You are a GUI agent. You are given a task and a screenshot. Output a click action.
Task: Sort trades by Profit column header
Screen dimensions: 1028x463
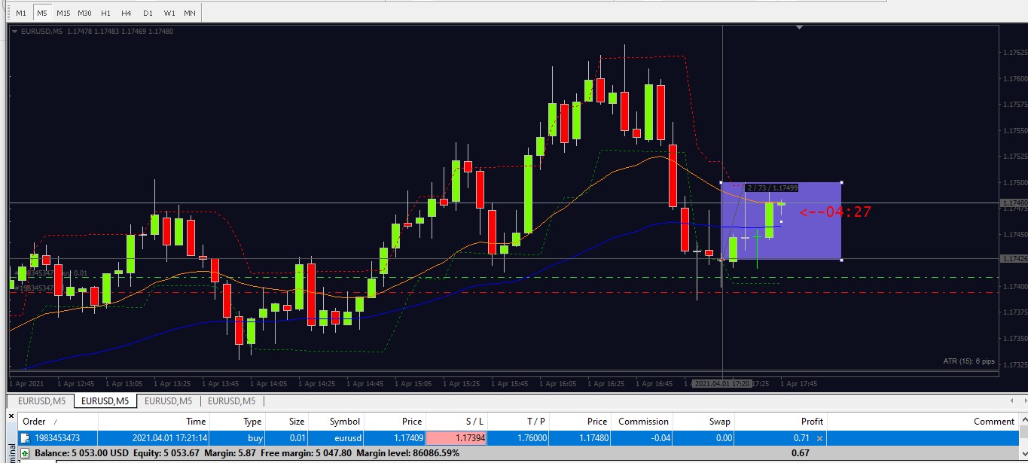781,422
